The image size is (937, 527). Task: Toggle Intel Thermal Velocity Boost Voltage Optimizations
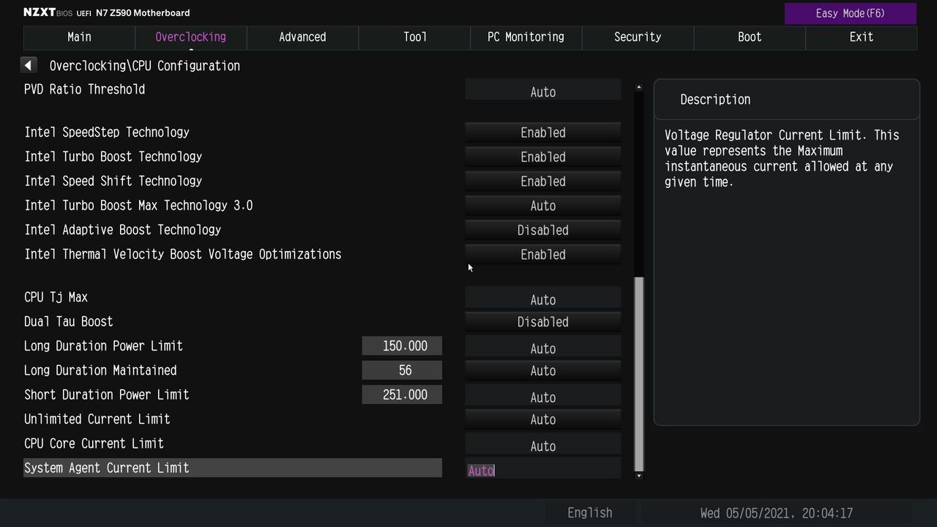(543, 255)
